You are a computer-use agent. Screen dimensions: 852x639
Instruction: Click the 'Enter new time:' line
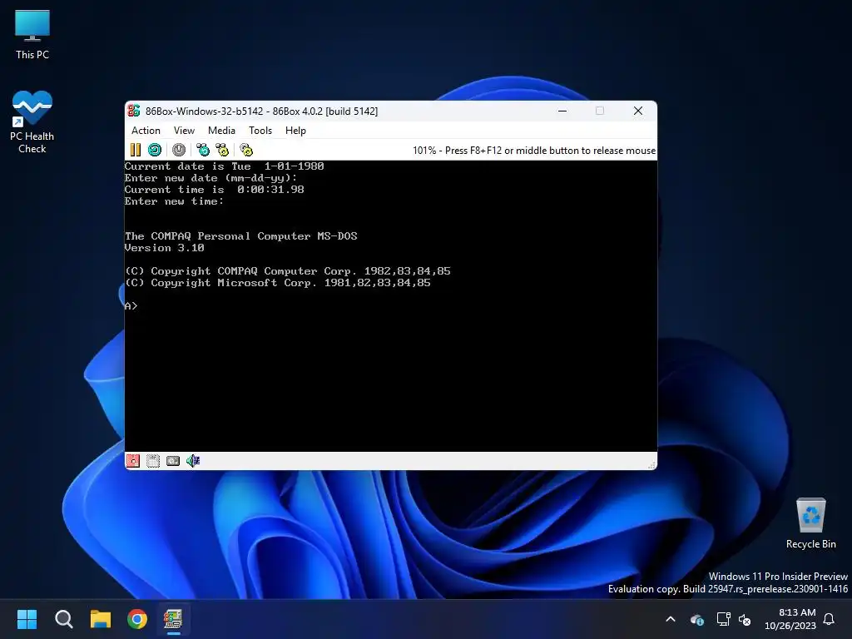(174, 201)
